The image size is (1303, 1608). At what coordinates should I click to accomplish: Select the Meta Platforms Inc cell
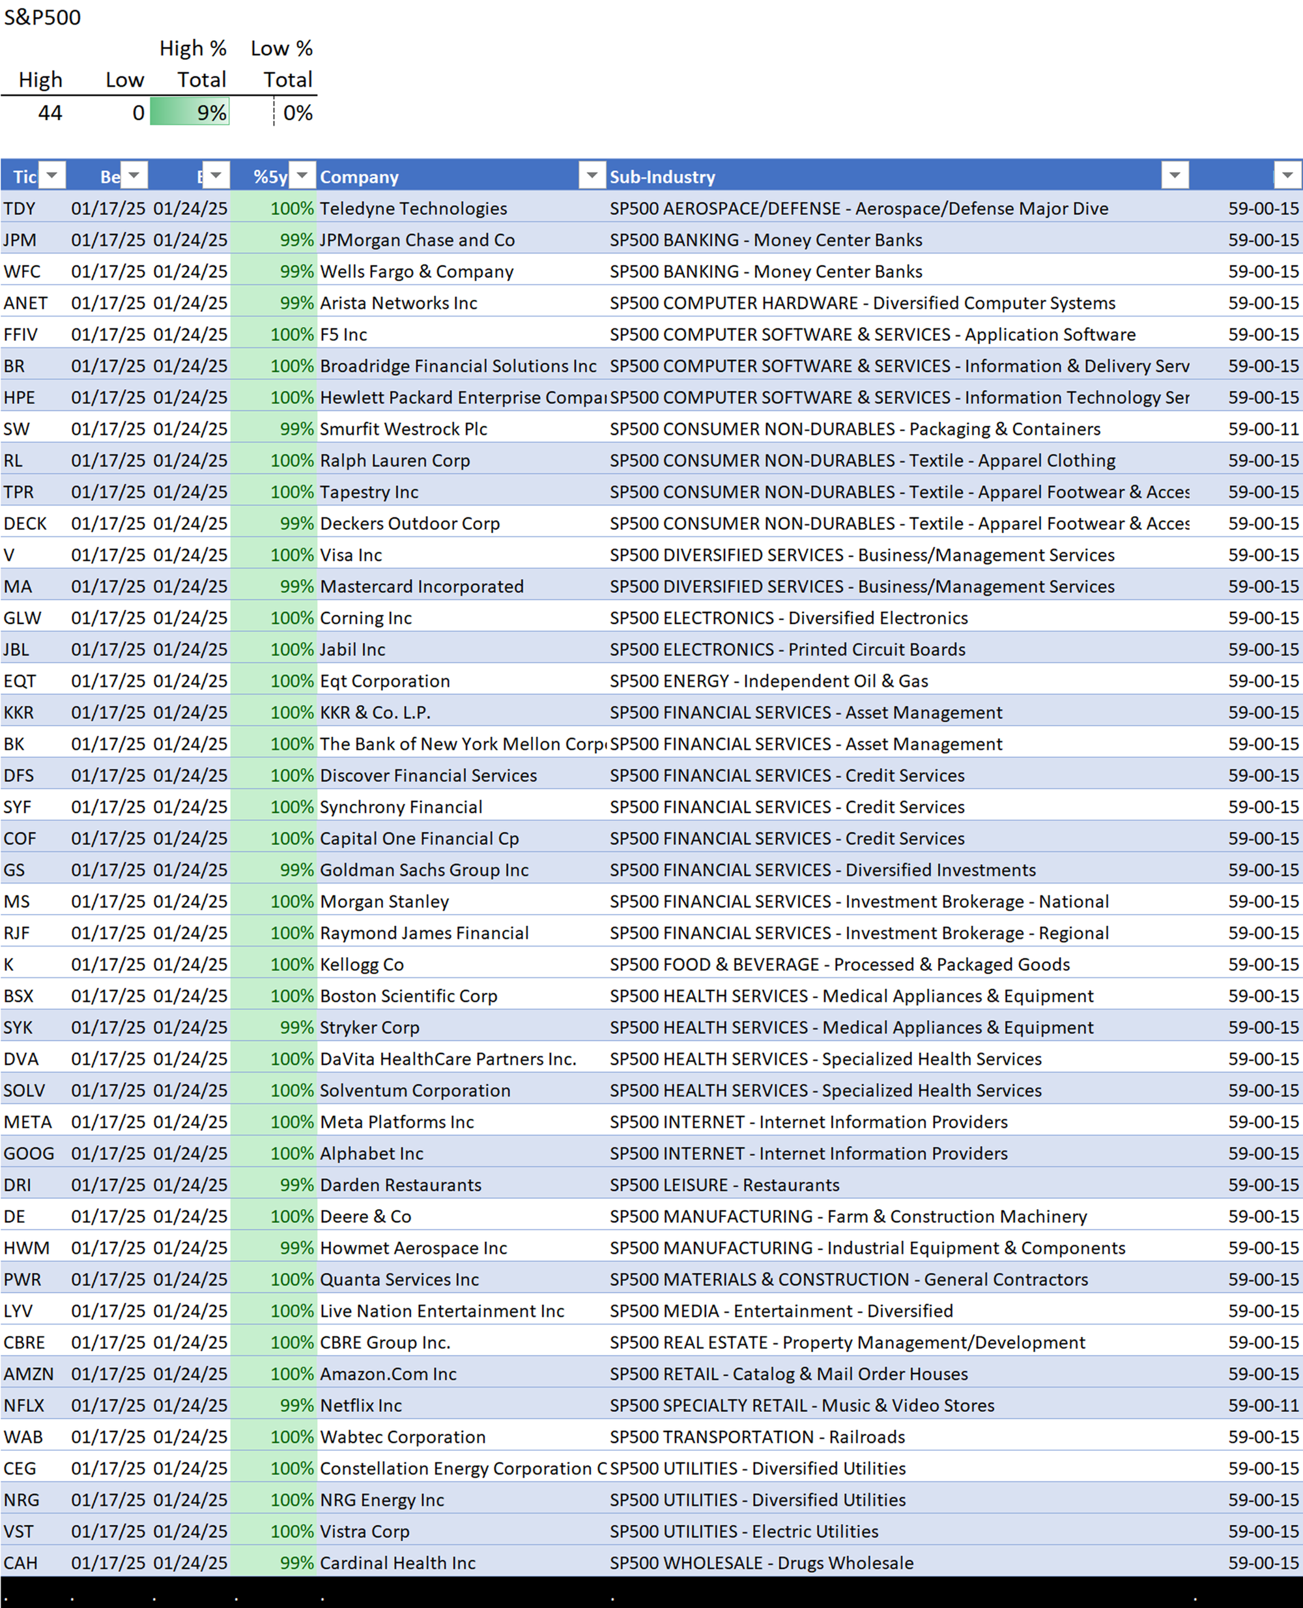click(x=397, y=1121)
